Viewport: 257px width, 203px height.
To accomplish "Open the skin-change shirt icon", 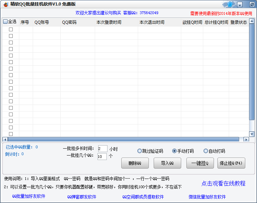I will pyautogui.click(x=230, y=4).
